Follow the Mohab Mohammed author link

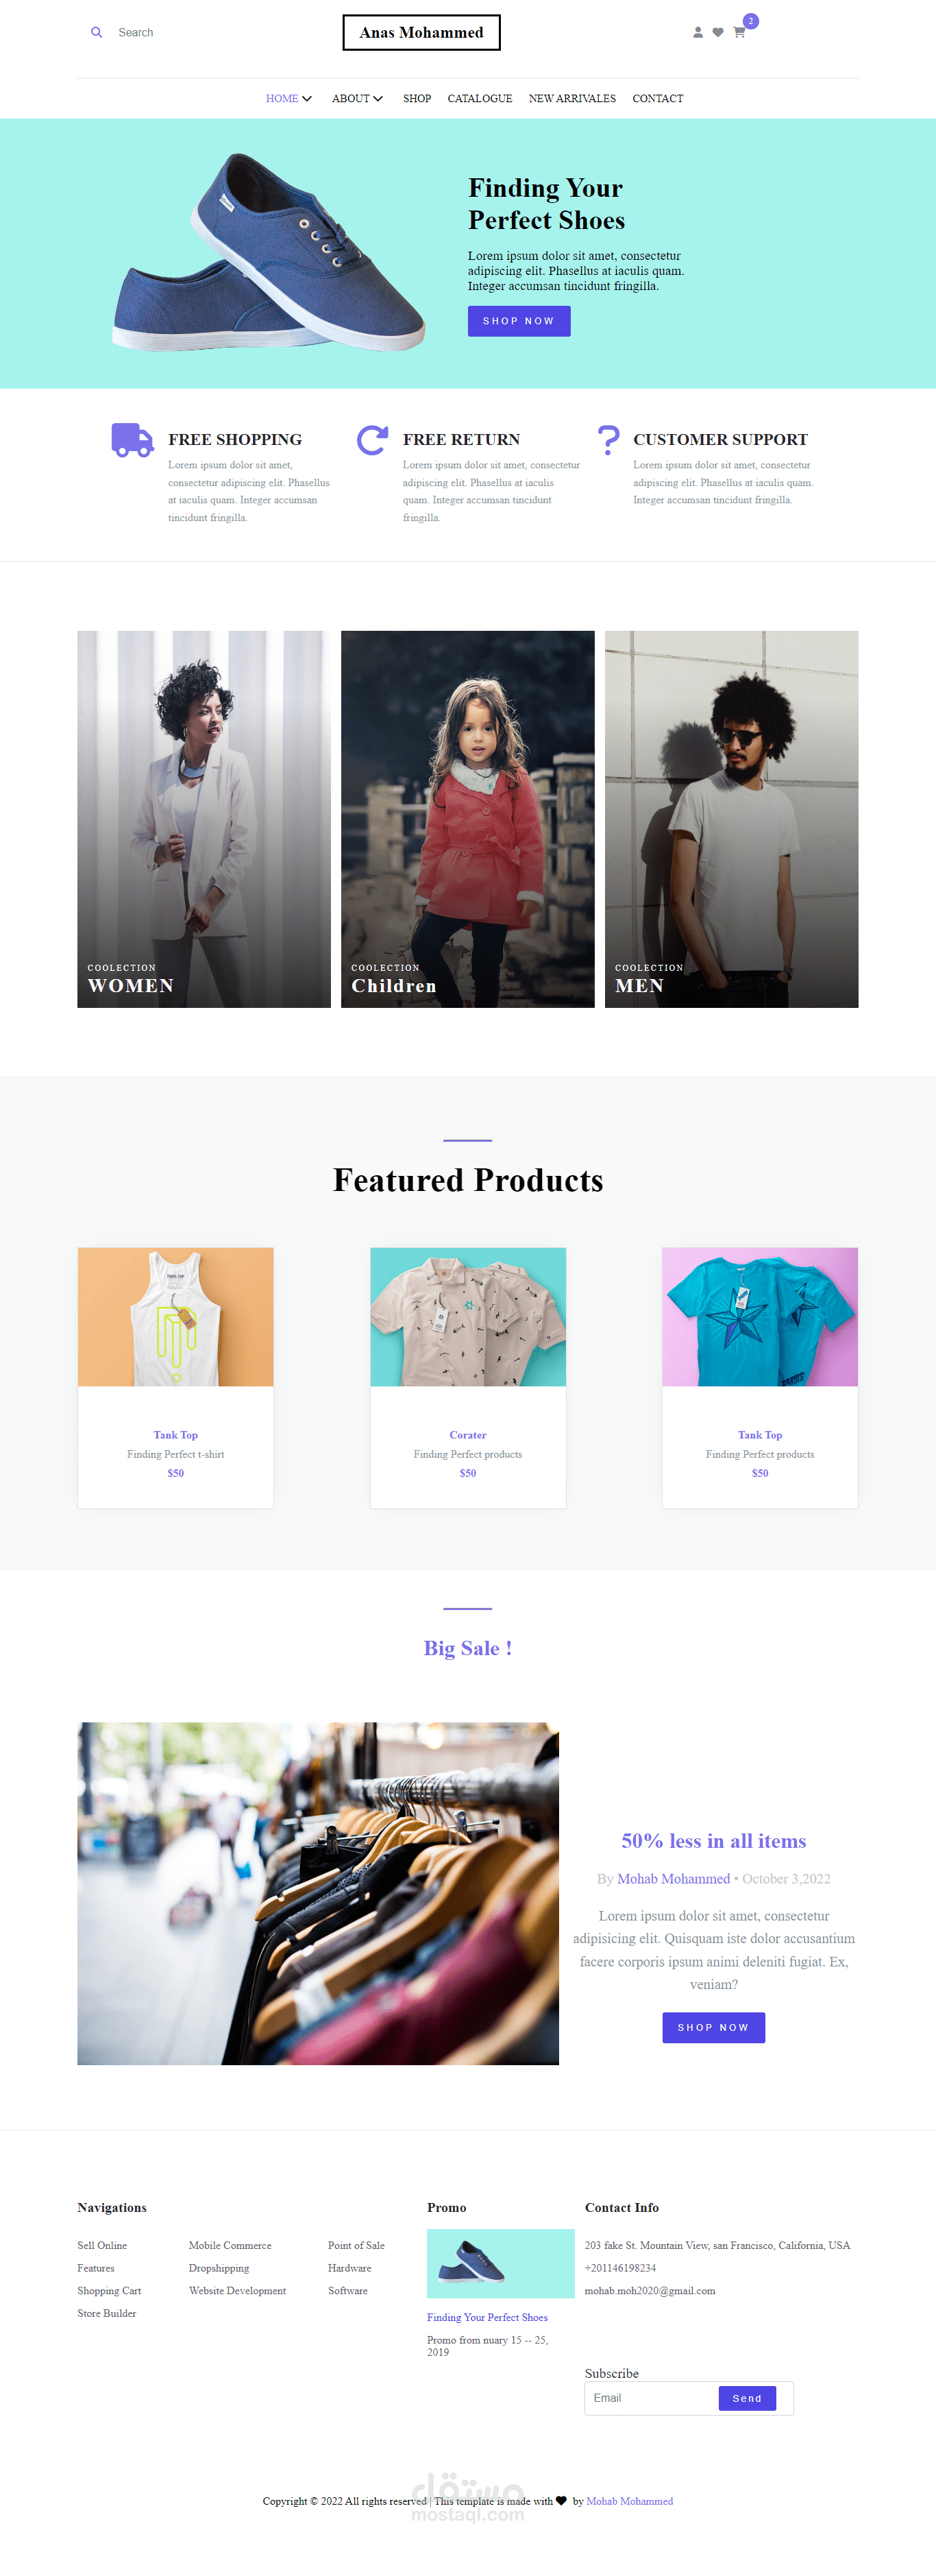point(674,1879)
